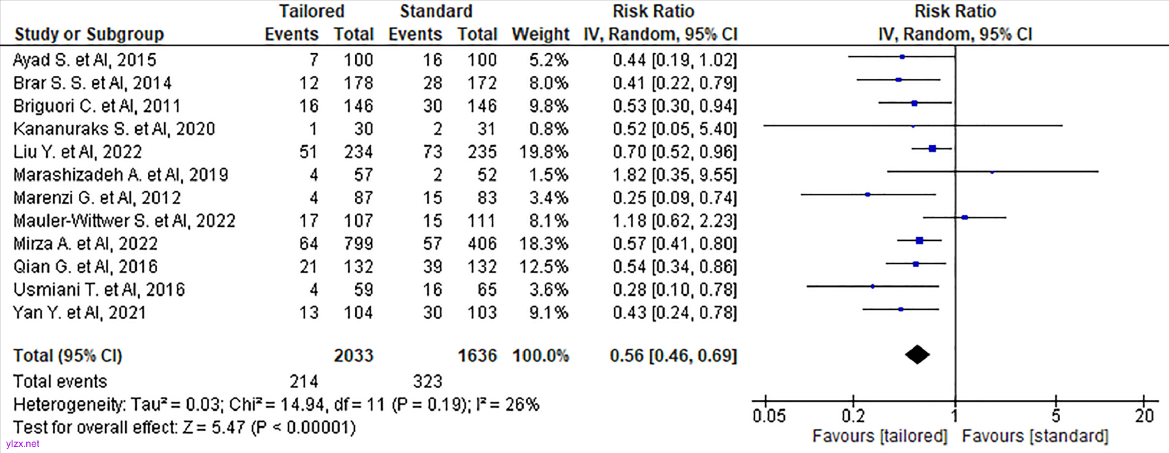The height and width of the screenshot is (453, 1169).
Task: Click the Kananuraks S. et Al, 2020 study name
Action: click(114, 129)
